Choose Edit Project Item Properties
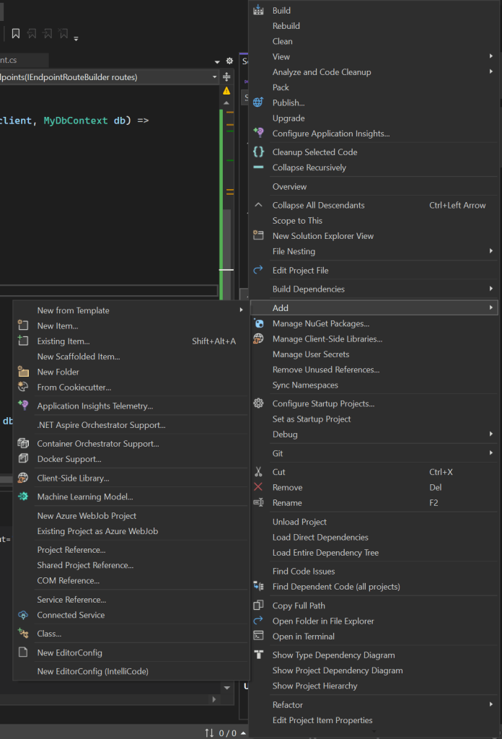Image resolution: width=502 pixels, height=739 pixels. (x=322, y=720)
